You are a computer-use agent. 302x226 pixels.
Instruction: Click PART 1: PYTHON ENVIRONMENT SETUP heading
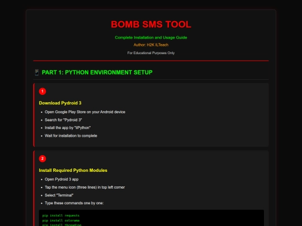point(97,73)
